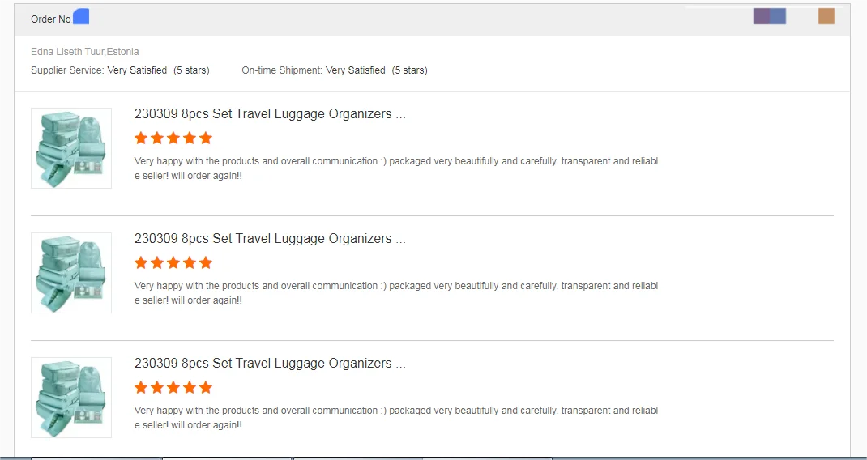Click the 'Order No' label
The width and height of the screenshot is (867, 460).
(50, 19)
